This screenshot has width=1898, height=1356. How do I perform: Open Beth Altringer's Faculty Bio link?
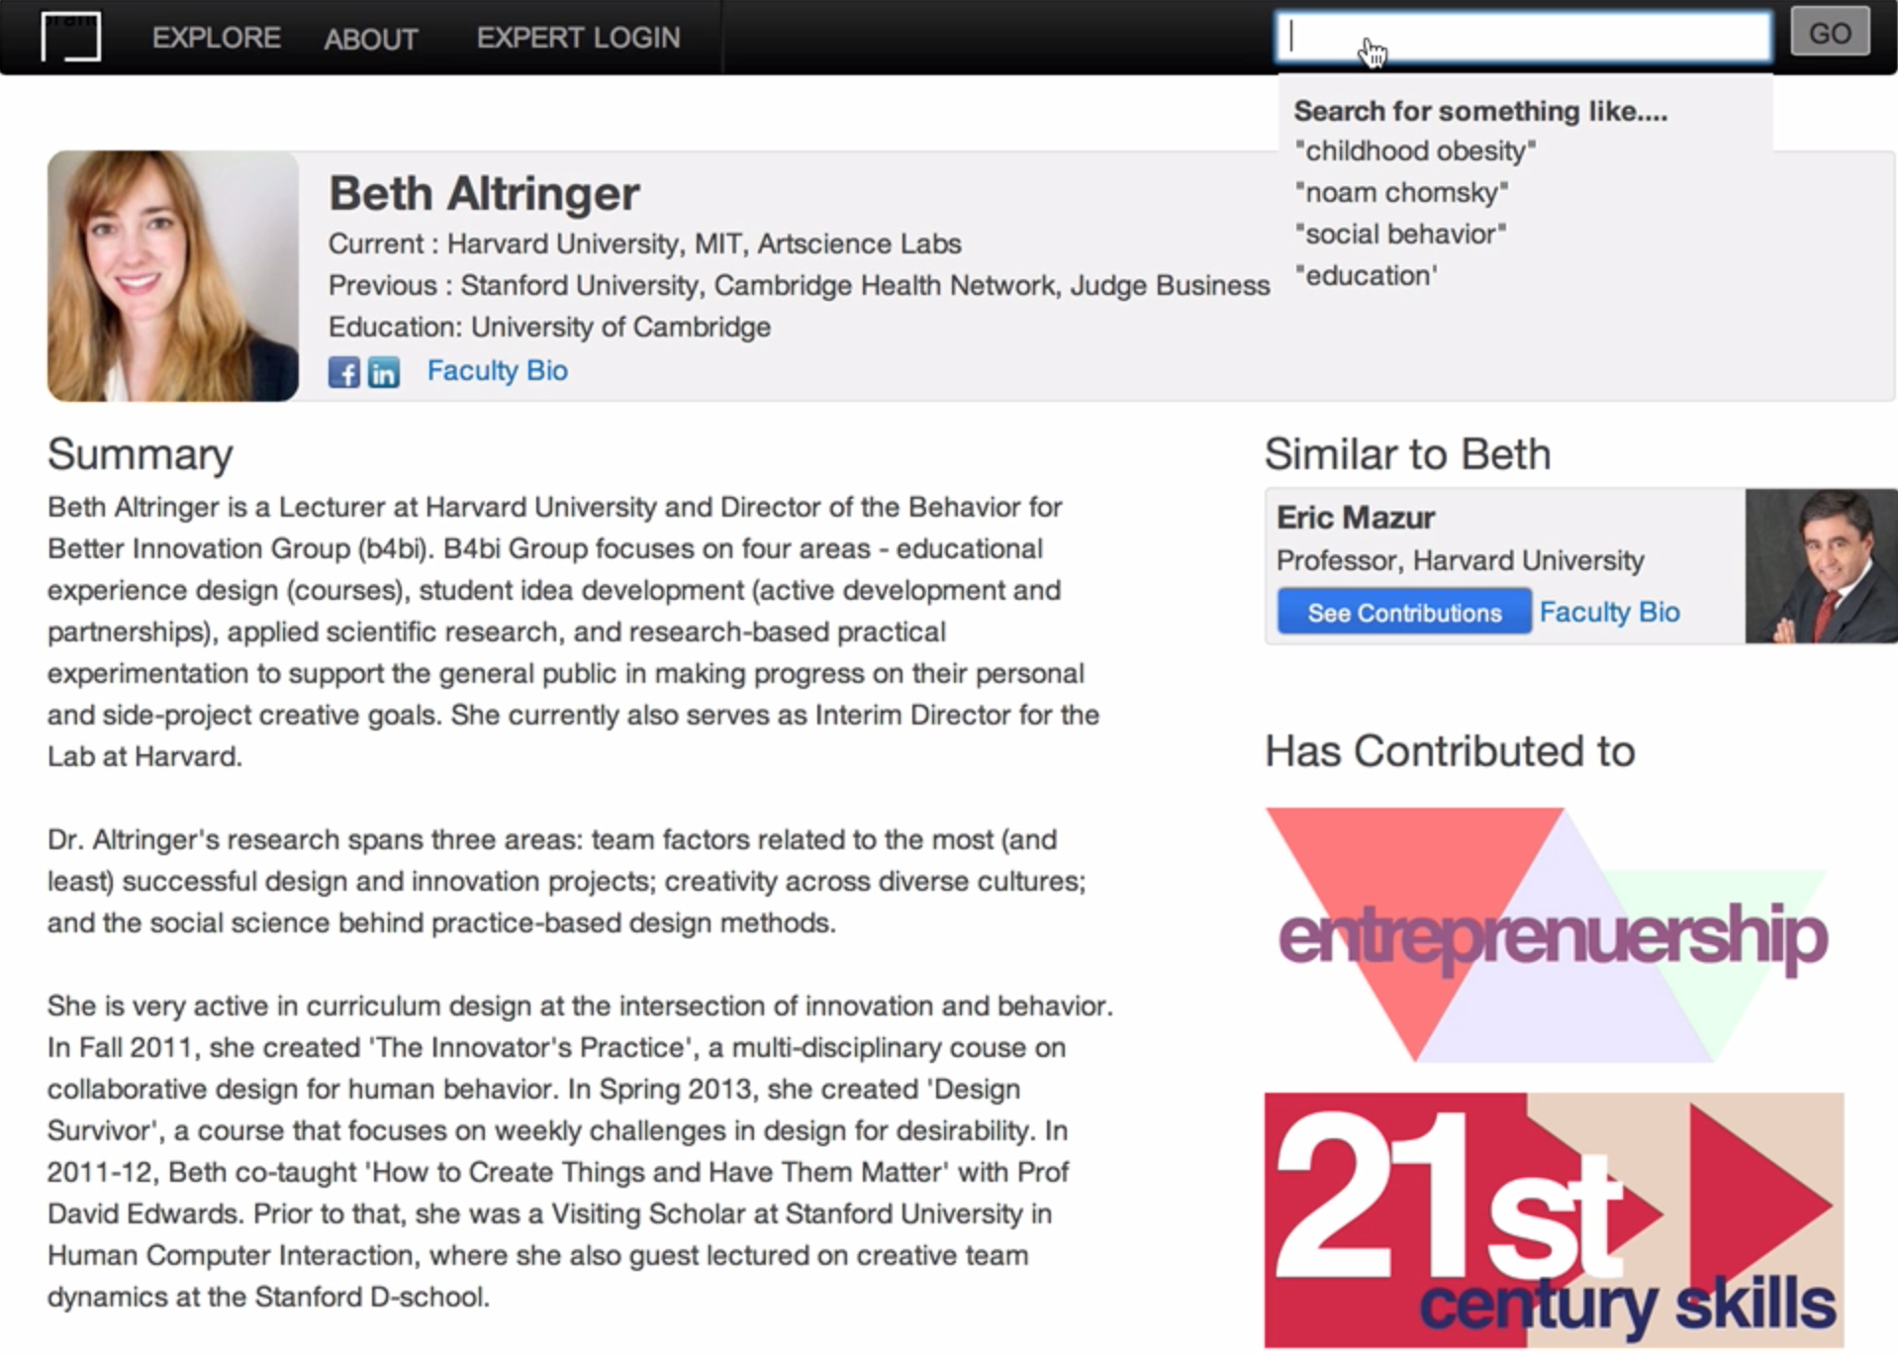pos(497,370)
